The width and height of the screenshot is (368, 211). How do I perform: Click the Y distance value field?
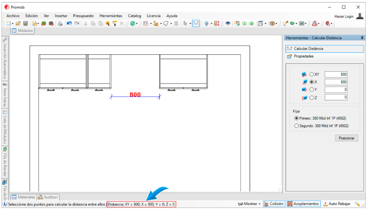click(336, 89)
